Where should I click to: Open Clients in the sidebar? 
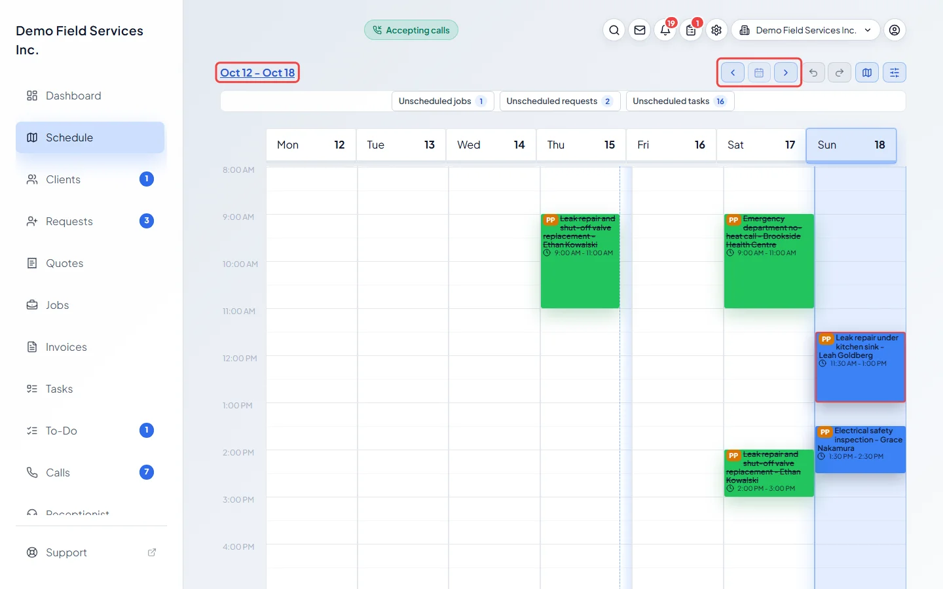(90, 179)
